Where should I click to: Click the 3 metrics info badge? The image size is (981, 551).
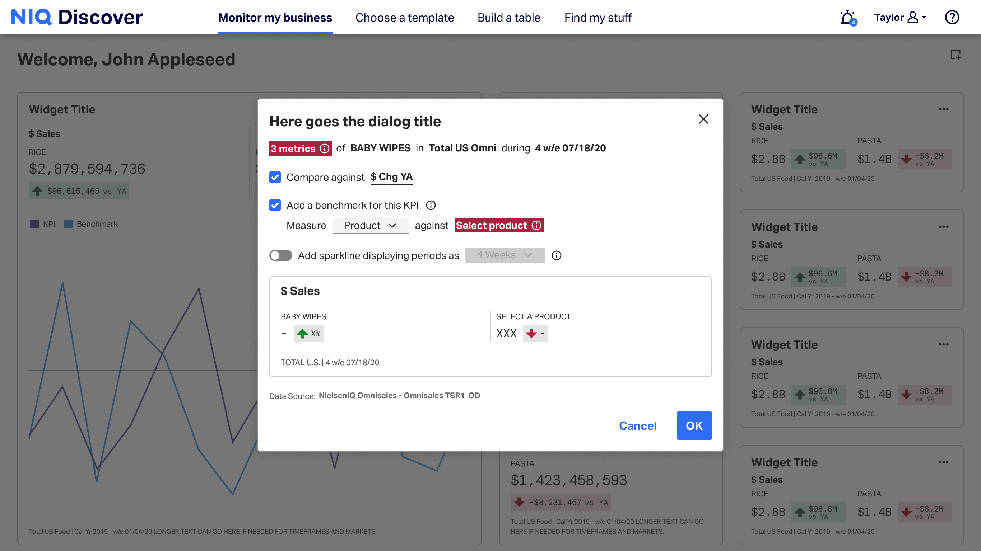coord(300,149)
